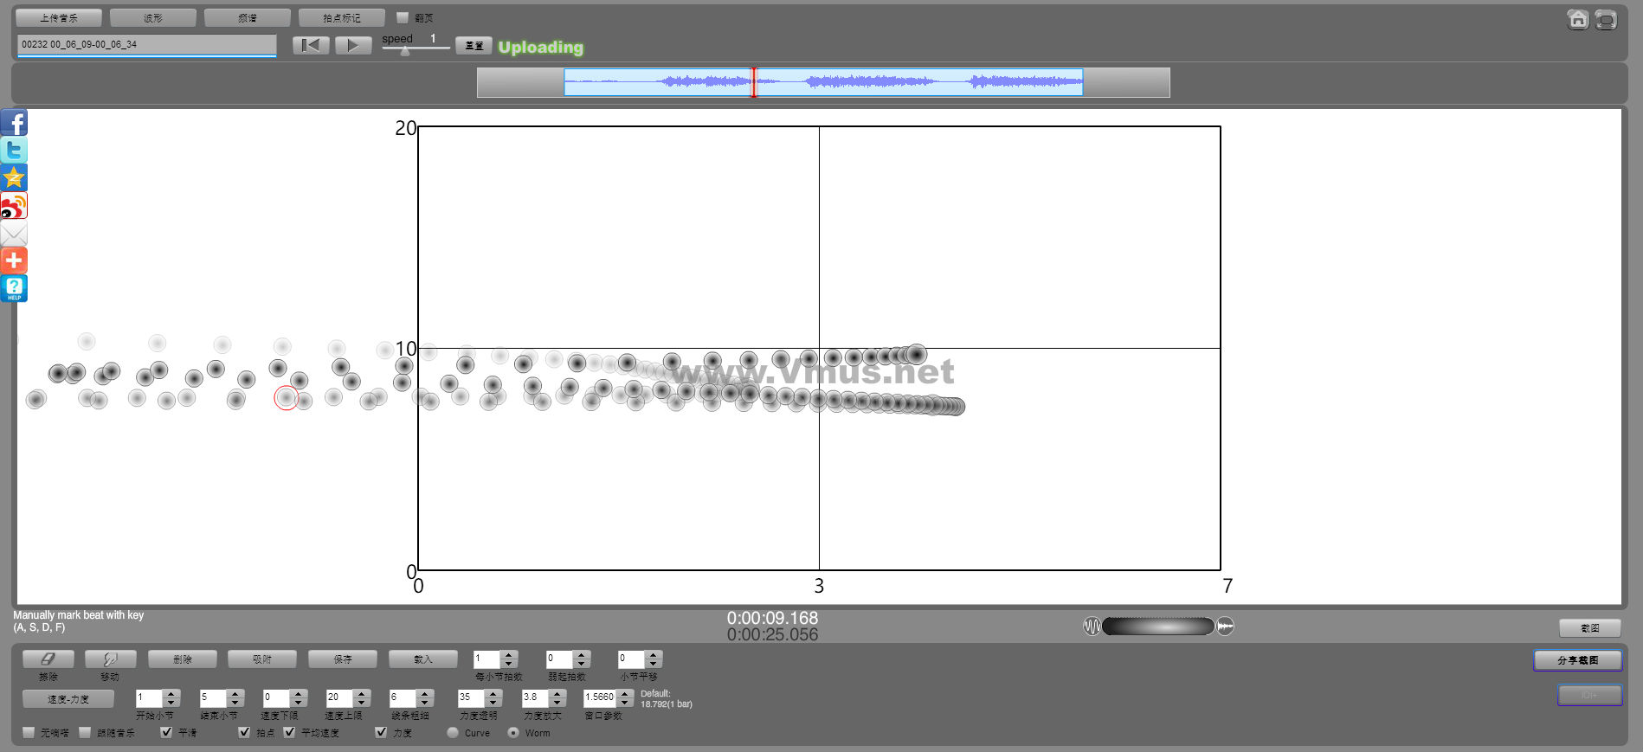
Task: Select the move (移动) tool icon
Action: coord(110,659)
